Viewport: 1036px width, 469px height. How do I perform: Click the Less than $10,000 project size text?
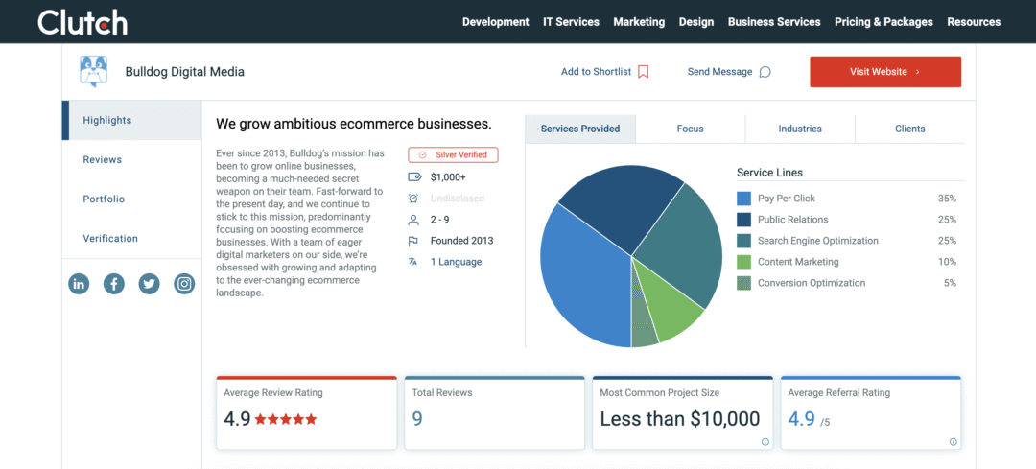pos(680,419)
